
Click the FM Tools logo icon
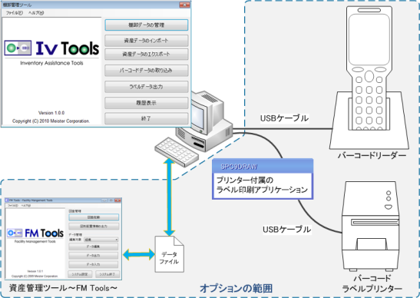15,233
